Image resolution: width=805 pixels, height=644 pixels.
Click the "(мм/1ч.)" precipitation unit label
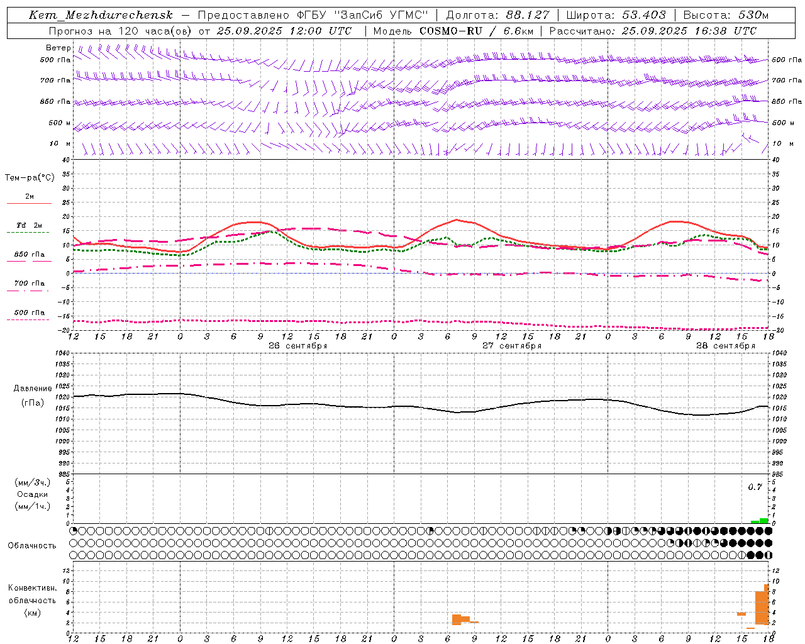[x=33, y=506]
